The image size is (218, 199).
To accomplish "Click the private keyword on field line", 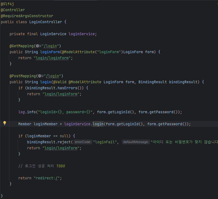I will point(17,34).
